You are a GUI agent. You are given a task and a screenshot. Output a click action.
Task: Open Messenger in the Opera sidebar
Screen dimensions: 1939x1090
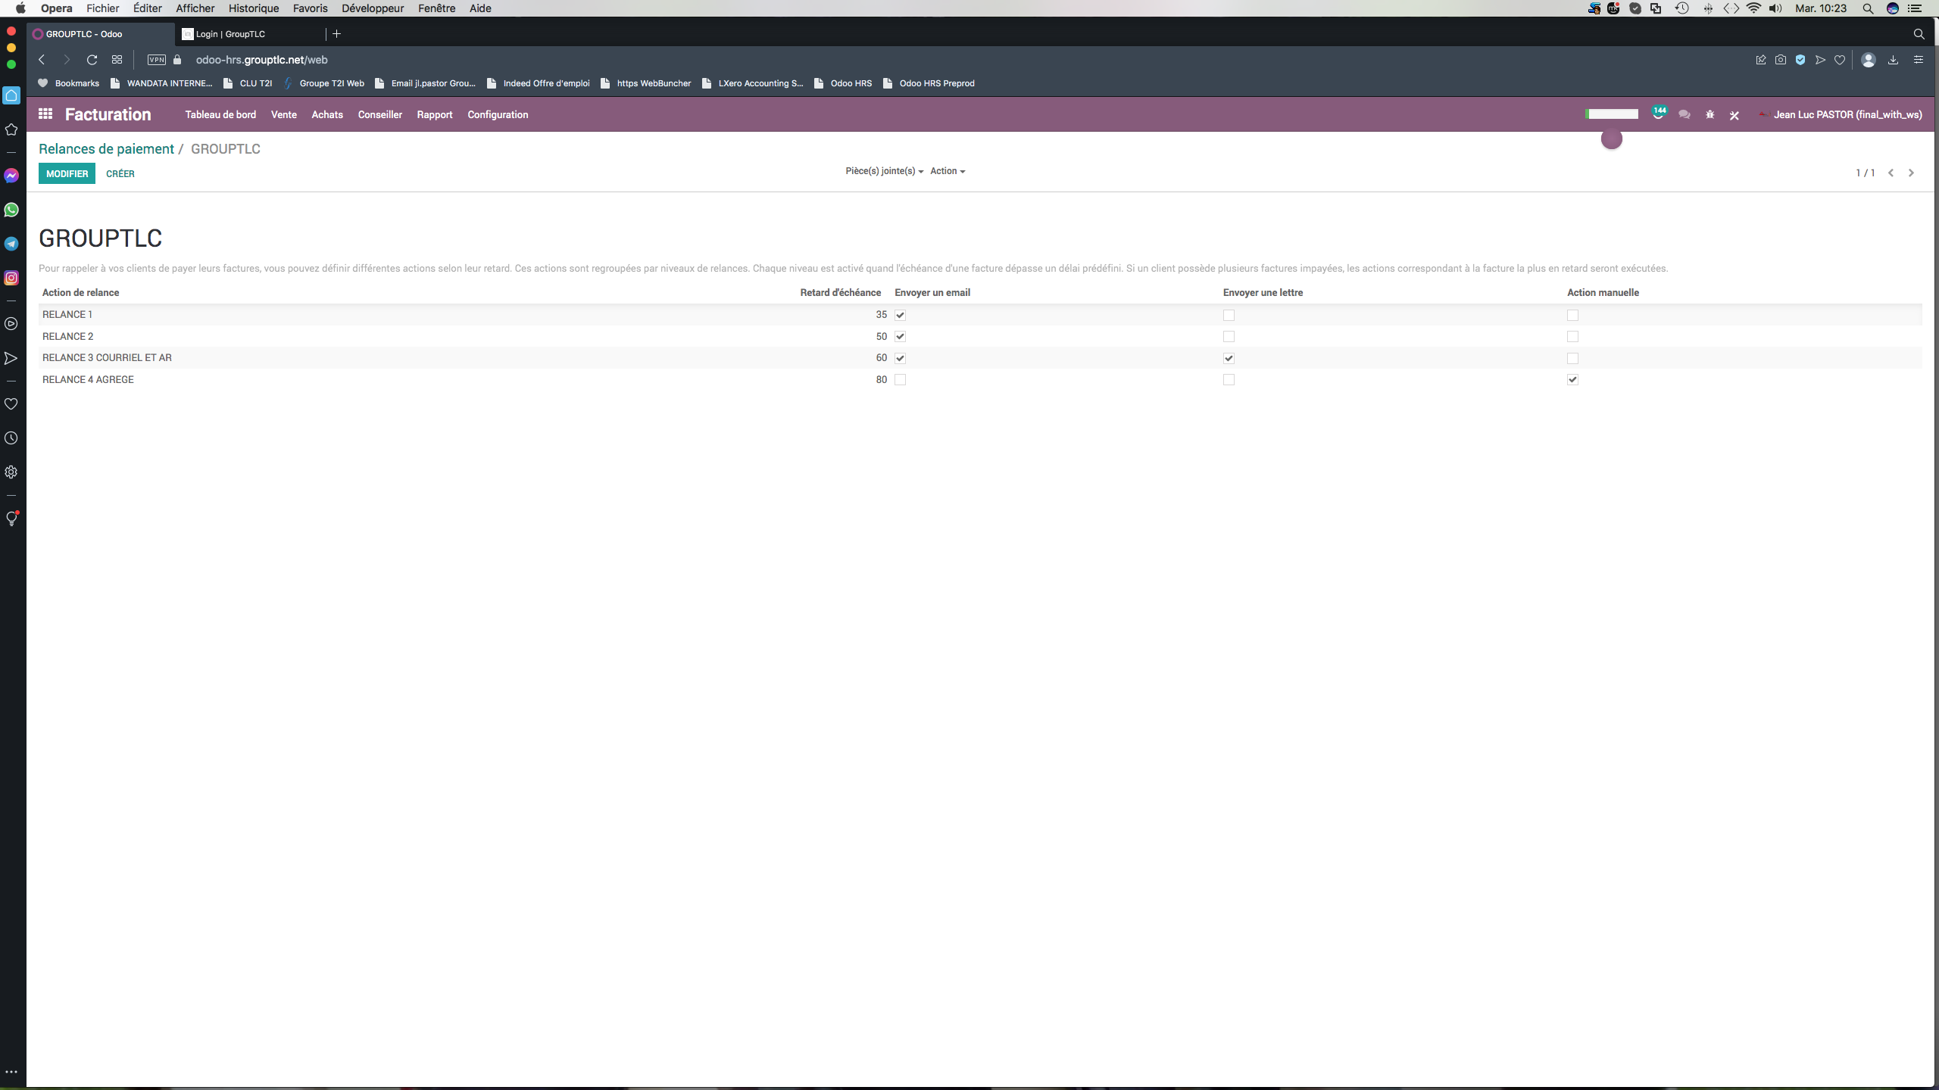[x=11, y=176]
